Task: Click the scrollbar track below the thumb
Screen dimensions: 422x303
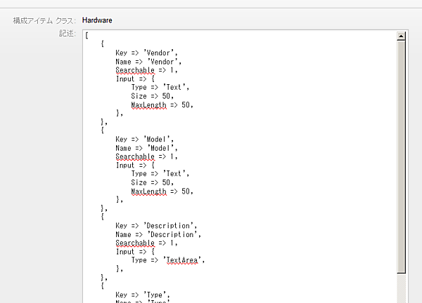Action: tap(401, 289)
